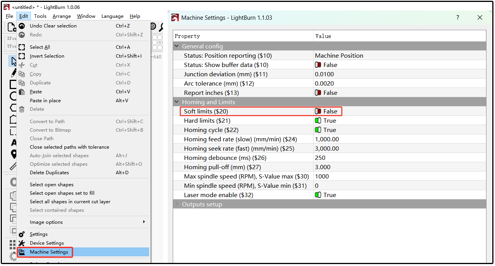
Task: Click Homing seek rate value 3,000.00
Action: [x=400, y=149]
